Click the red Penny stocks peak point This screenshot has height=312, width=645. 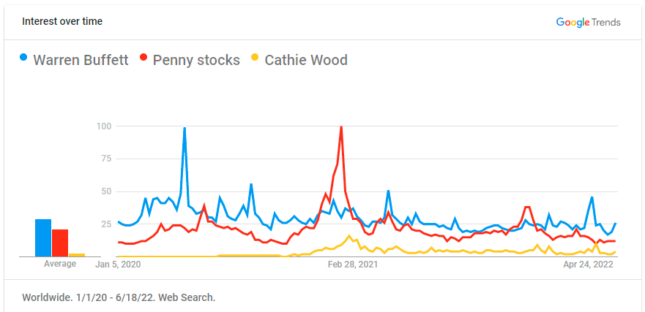coord(341,126)
